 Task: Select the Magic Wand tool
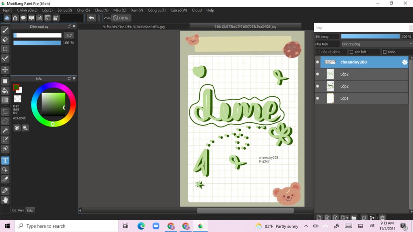pyautogui.click(x=5, y=130)
